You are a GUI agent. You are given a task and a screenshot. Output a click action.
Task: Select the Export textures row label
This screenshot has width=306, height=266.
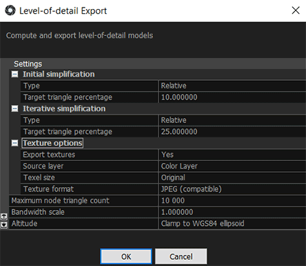(49, 155)
